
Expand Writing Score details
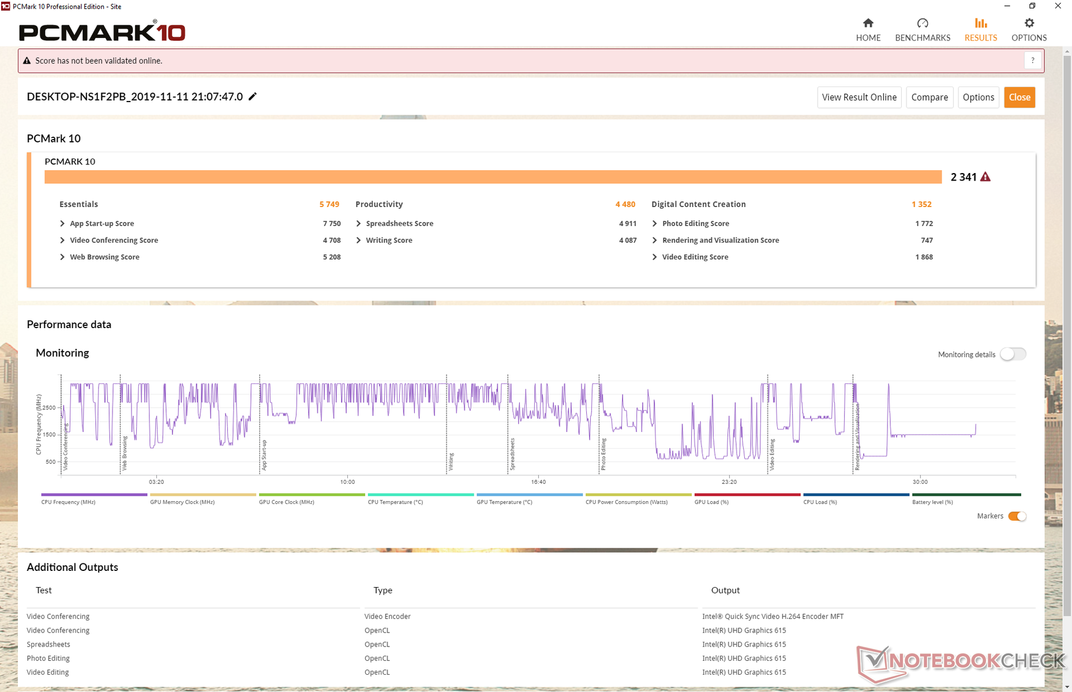pyautogui.click(x=358, y=240)
